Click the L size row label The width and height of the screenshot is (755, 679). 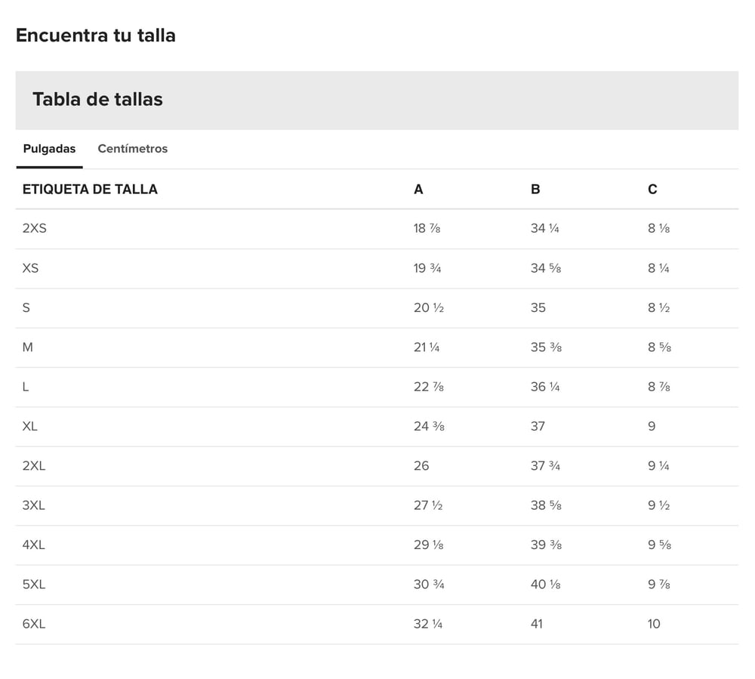26,387
